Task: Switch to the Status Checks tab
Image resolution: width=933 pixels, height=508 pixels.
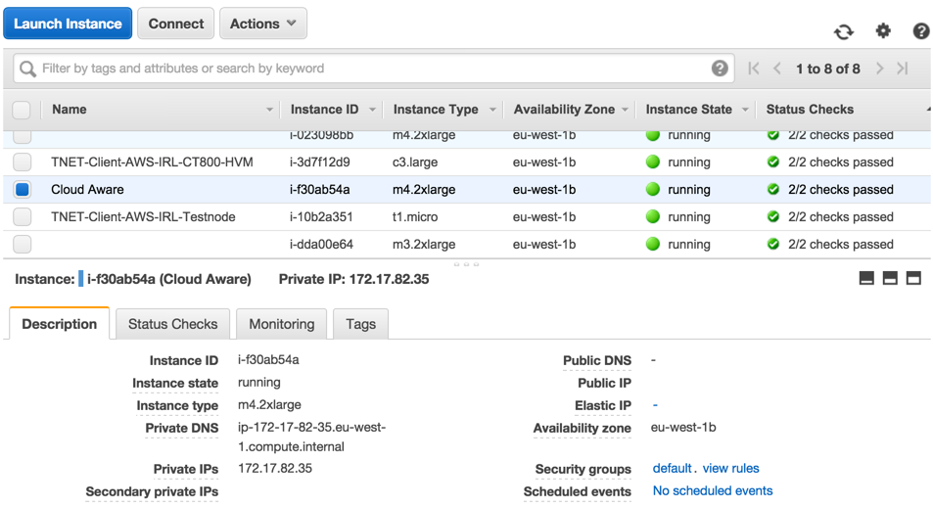Action: pos(172,324)
